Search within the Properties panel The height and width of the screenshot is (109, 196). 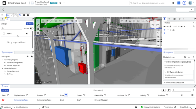pos(185,57)
